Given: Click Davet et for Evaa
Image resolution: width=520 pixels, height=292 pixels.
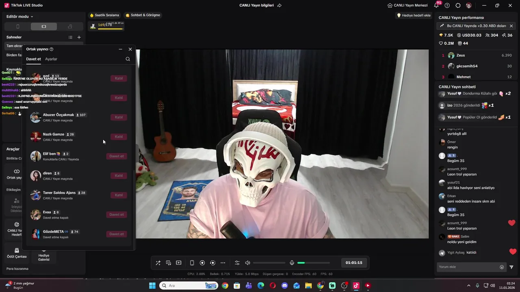Looking at the screenshot, I should pos(117,215).
